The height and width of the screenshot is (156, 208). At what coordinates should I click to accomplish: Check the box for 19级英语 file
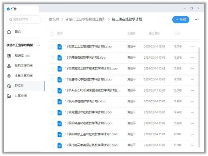52,58
